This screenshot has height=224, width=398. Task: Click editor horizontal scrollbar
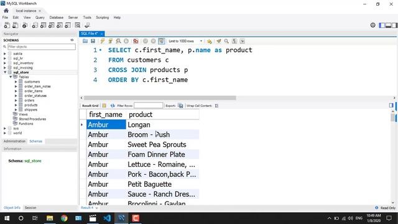(160, 98)
